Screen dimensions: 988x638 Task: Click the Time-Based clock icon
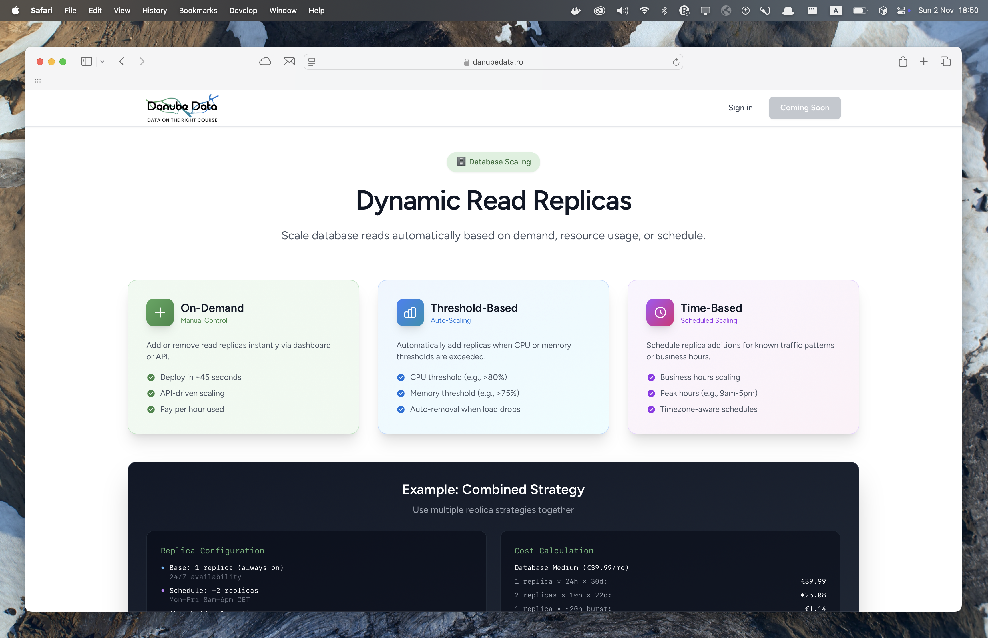click(x=660, y=312)
